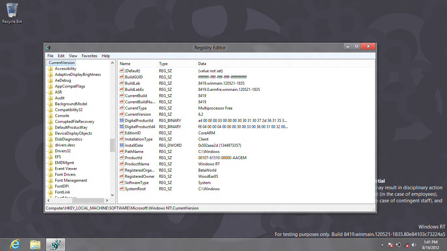
Task: Select the Event Viewer key
Action: (x=66, y=169)
